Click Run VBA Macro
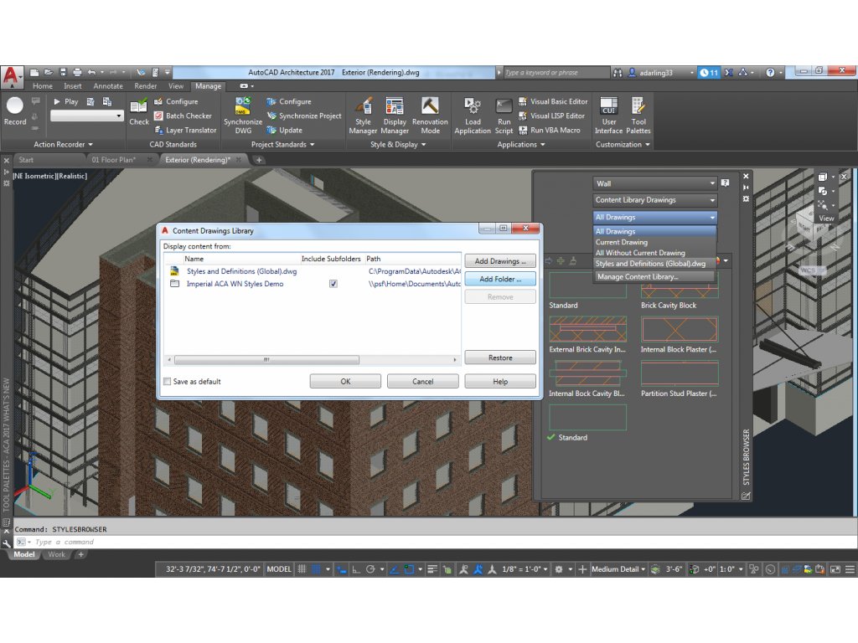The width and height of the screenshot is (858, 643). point(550,130)
